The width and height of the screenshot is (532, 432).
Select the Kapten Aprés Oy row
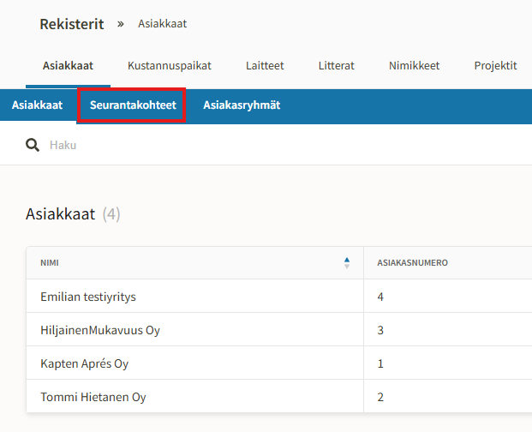click(x=84, y=363)
